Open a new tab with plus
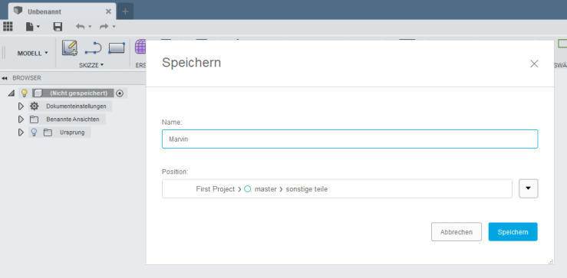The image size is (567, 278). [125, 11]
